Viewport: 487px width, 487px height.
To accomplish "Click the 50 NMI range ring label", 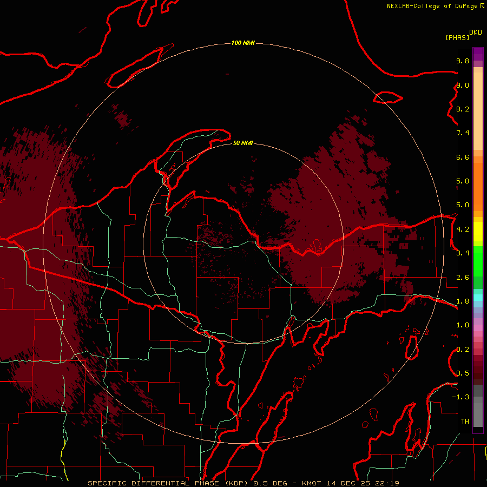I will [243, 143].
